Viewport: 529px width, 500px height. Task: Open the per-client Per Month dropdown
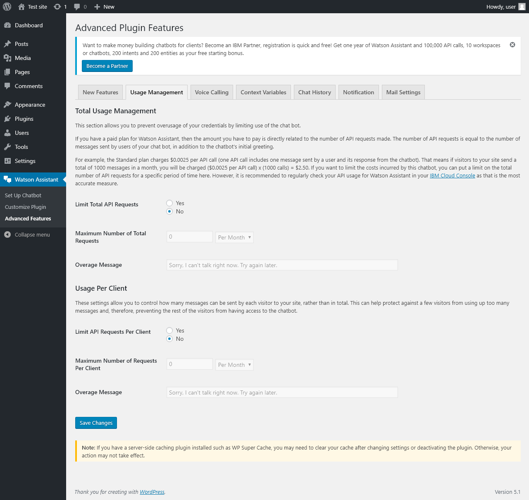pyautogui.click(x=234, y=365)
